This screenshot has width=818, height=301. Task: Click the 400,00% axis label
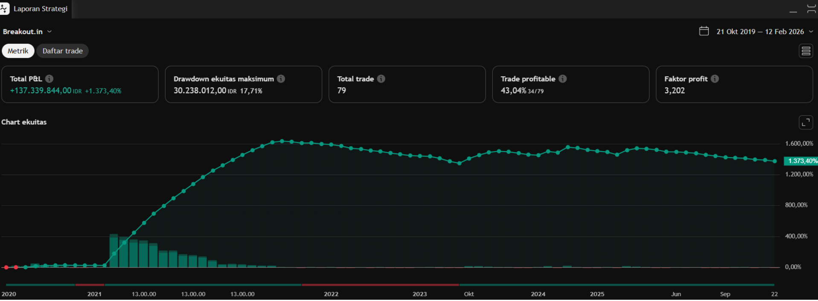coord(796,236)
